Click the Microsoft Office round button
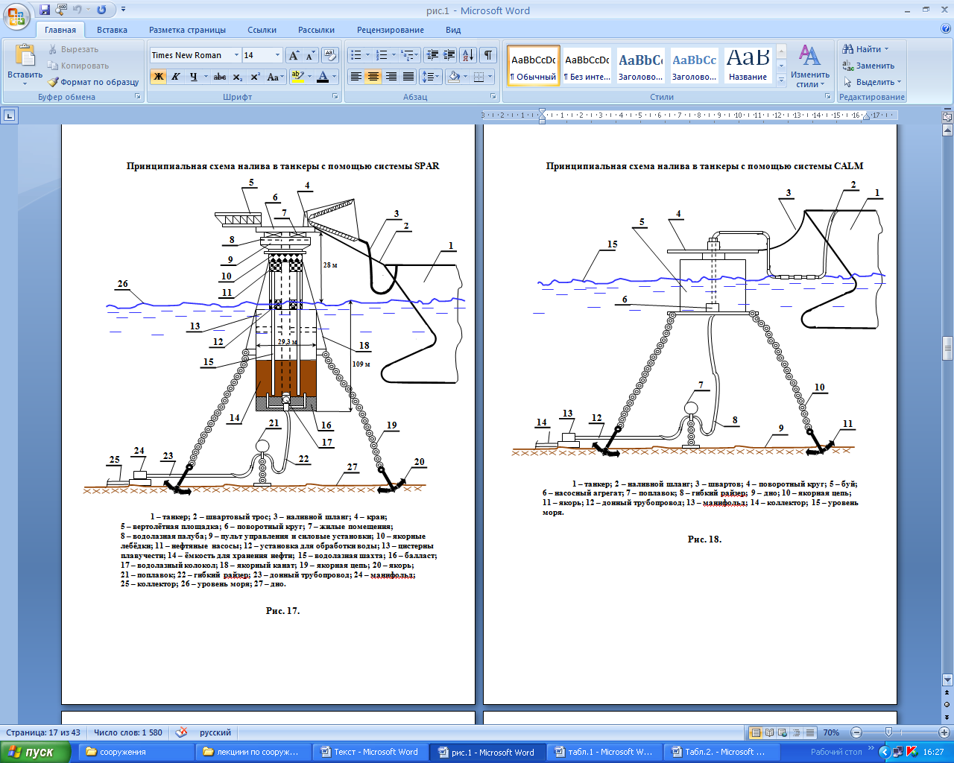954x763 pixels. [x=18, y=15]
